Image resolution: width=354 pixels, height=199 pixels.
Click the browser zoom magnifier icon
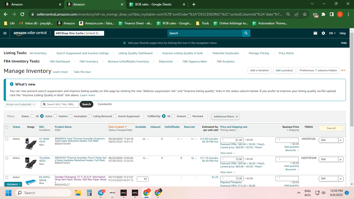tap(288, 14)
